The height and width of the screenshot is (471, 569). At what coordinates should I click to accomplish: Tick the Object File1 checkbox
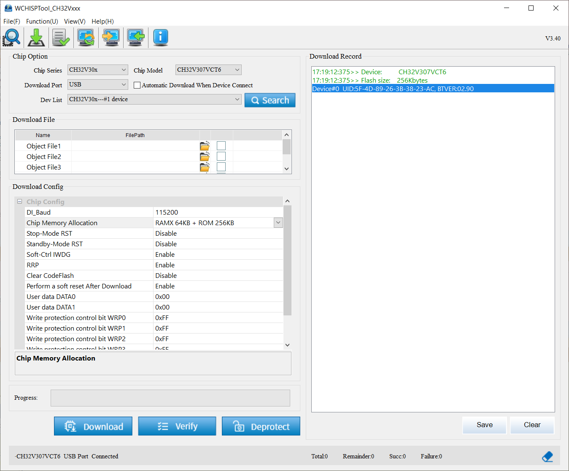pos(221,145)
